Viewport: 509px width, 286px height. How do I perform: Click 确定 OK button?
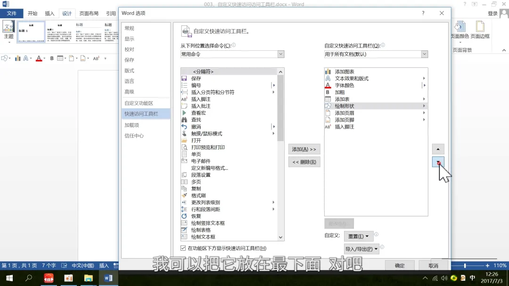click(400, 266)
